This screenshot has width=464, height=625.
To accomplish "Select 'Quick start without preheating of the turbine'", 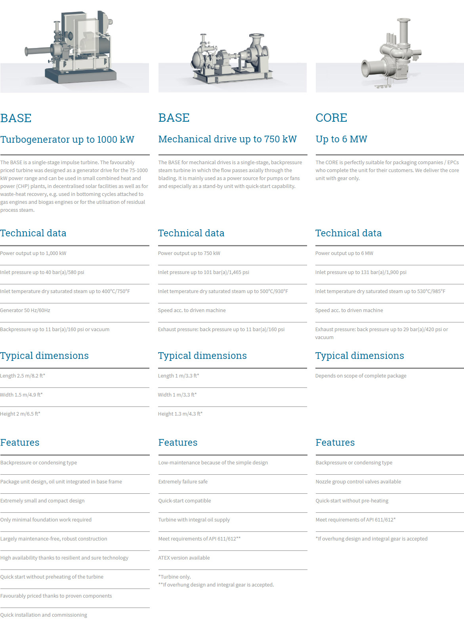I will [x=52, y=577].
